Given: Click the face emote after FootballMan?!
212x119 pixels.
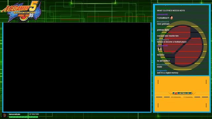Looking at the screenshot, I should tap(172, 18).
